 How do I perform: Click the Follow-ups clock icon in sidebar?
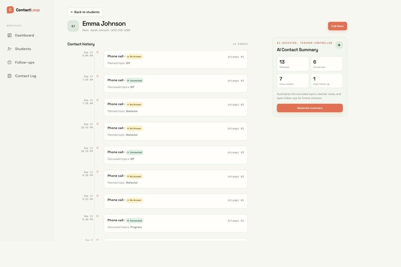point(9,62)
